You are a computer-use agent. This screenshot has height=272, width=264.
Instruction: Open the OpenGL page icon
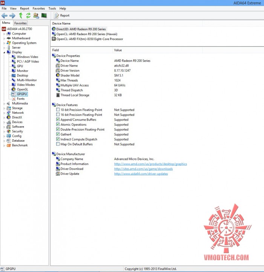click(14, 89)
